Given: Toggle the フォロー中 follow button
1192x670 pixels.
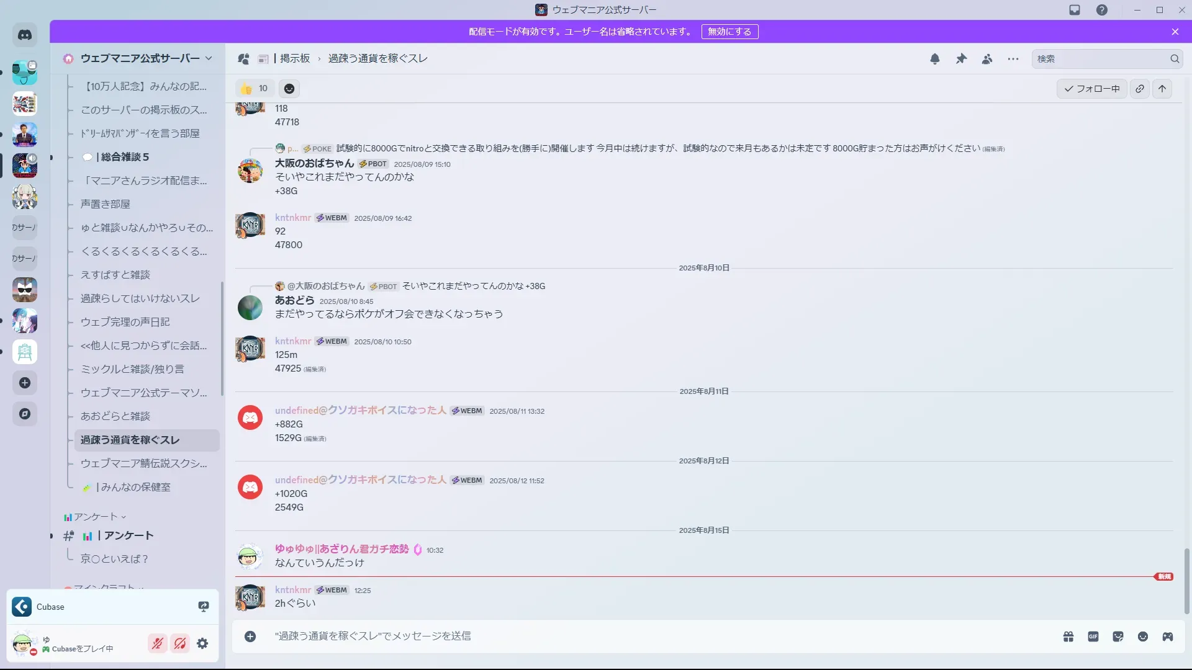Looking at the screenshot, I should (x=1092, y=89).
